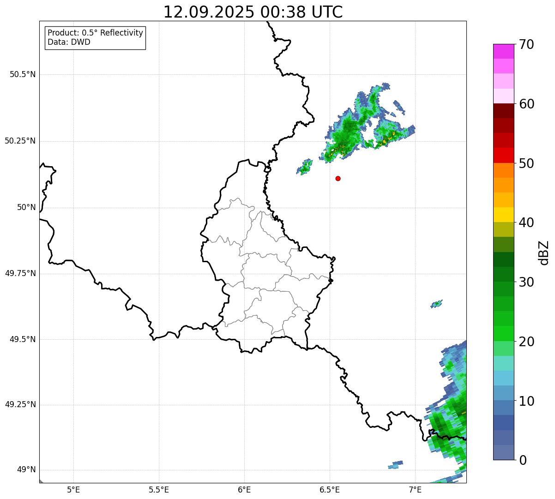The image size is (555, 499).
Task: Click the magenta top colorbar segment
Action: pyautogui.click(x=503, y=51)
